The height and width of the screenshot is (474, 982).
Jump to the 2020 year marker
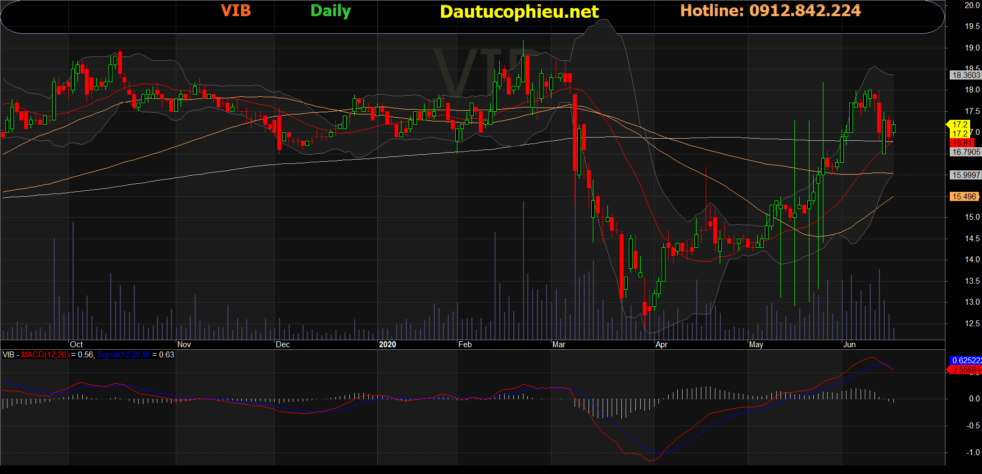[x=387, y=344]
